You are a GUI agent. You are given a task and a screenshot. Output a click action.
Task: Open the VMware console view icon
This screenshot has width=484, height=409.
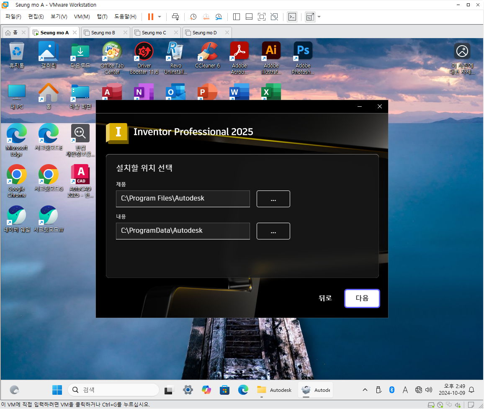(x=292, y=17)
